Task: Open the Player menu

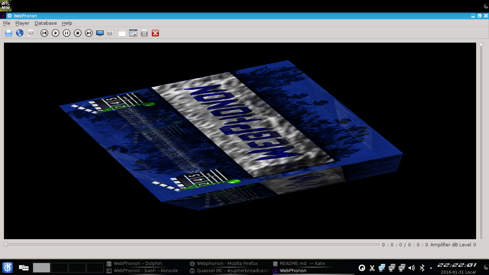Action: coord(22,23)
